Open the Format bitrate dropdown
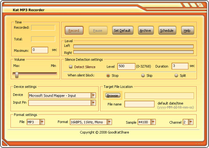 click(x=109, y=122)
